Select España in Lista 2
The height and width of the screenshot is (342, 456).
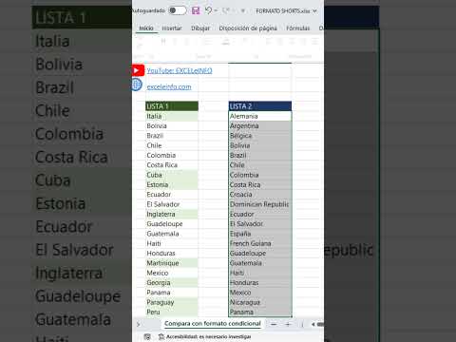click(x=260, y=234)
